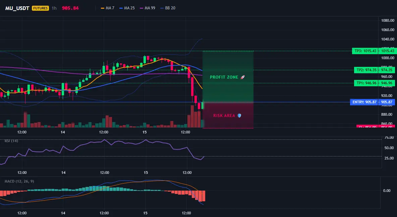
Task: Toggle the MA 99 indicator legend
Action: pyautogui.click(x=148, y=8)
